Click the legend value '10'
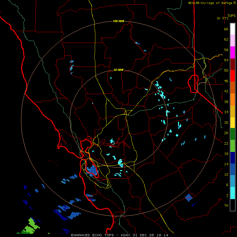Viewport: 237px width, 237px height. [226, 175]
